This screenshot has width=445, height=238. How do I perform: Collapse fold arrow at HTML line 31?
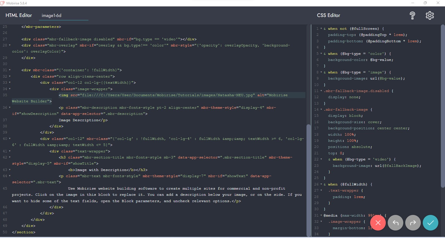pyautogui.click(x=10, y=70)
